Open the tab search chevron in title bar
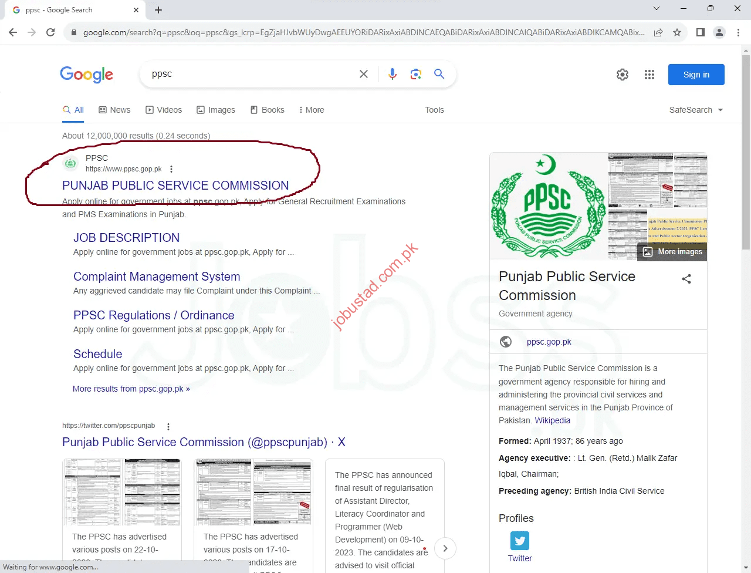This screenshot has height=573, width=751. [657, 8]
